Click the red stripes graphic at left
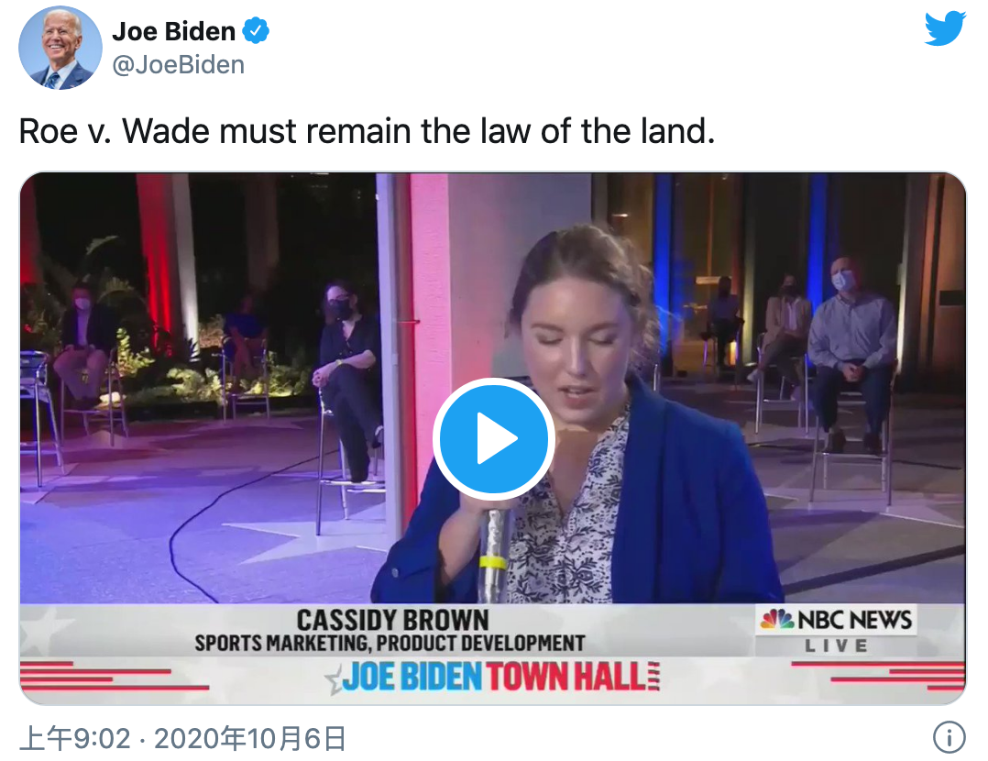Viewport: 988px width, 761px height. click(x=114, y=676)
